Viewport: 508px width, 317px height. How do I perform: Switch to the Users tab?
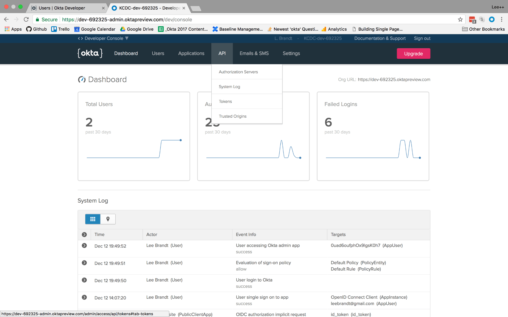pyautogui.click(x=158, y=53)
